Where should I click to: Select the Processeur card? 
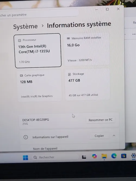(x=38, y=51)
